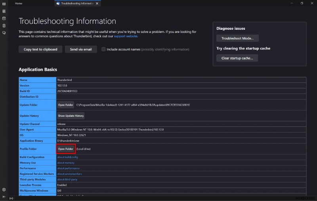Collapse the spaces toolbar arrow icon
This screenshot has height=201, width=317.
(x=4, y=197)
